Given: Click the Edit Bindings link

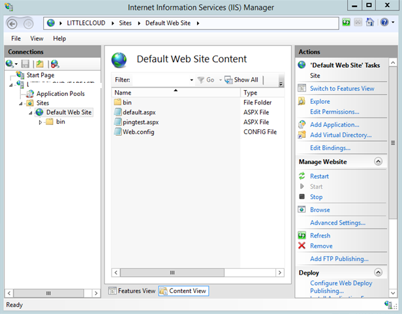Looking at the screenshot, I should pyautogui.click(x=330, y=148).
